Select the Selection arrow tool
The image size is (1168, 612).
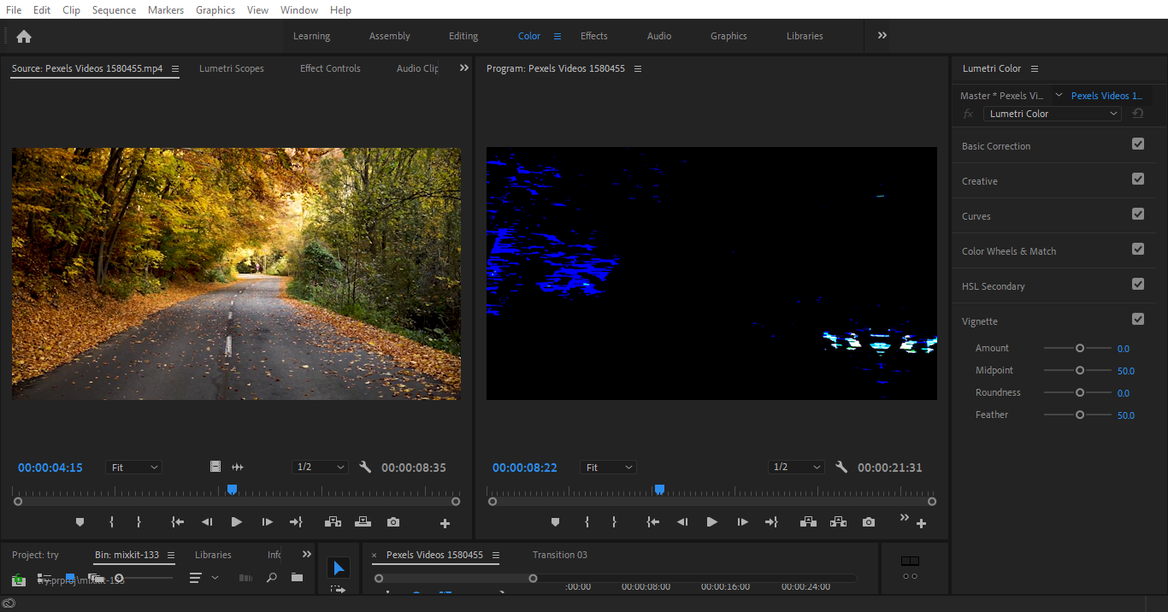click(x=339, y=568)
